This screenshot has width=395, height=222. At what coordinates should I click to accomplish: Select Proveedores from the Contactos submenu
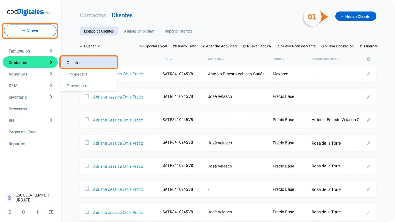tap(78, 86)
